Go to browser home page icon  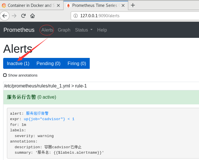click(32, 16)
